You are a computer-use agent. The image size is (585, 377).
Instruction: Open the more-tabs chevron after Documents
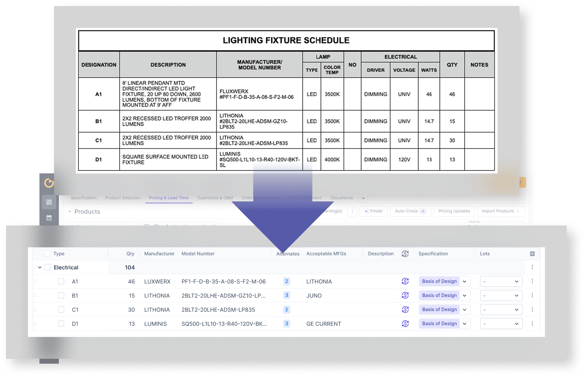[x=363, y=198]
